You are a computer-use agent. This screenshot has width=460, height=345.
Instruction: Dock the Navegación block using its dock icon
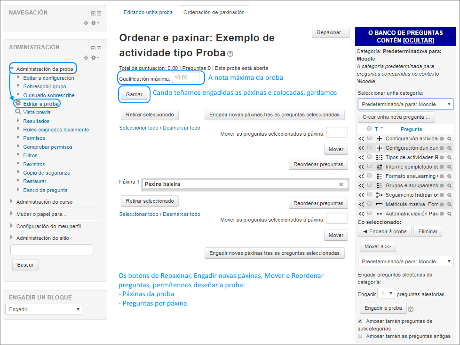click(99, 14)
